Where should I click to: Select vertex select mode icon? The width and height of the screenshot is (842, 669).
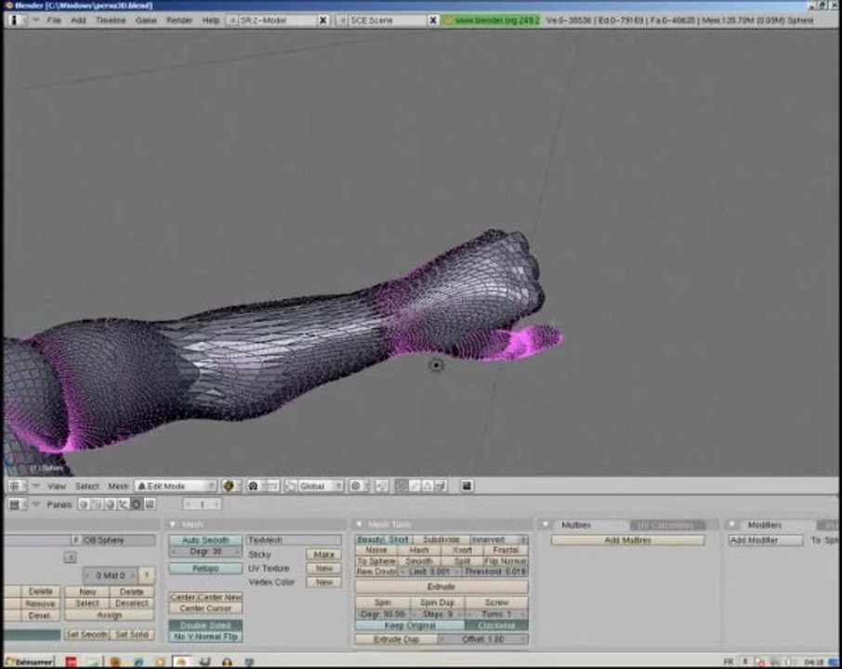pos(401,486)
